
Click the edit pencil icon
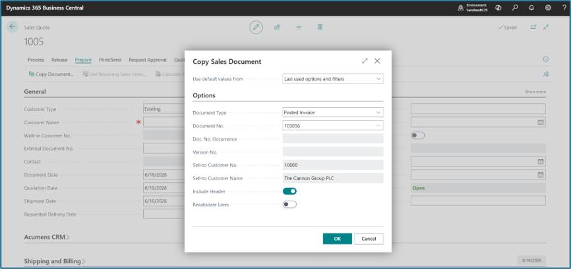point(256,27)
